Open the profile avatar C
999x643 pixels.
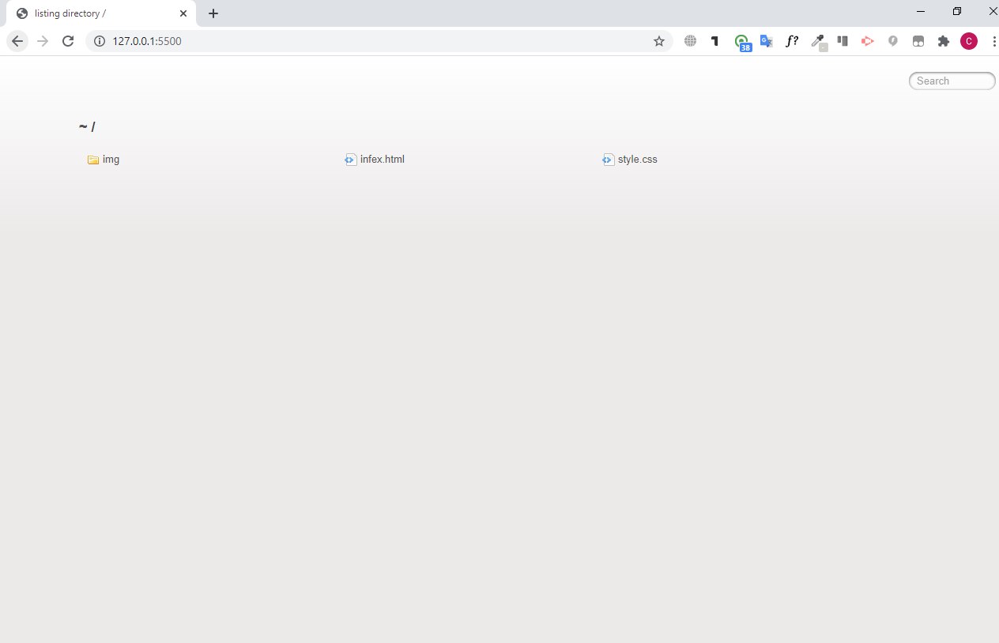coord(969,41)
